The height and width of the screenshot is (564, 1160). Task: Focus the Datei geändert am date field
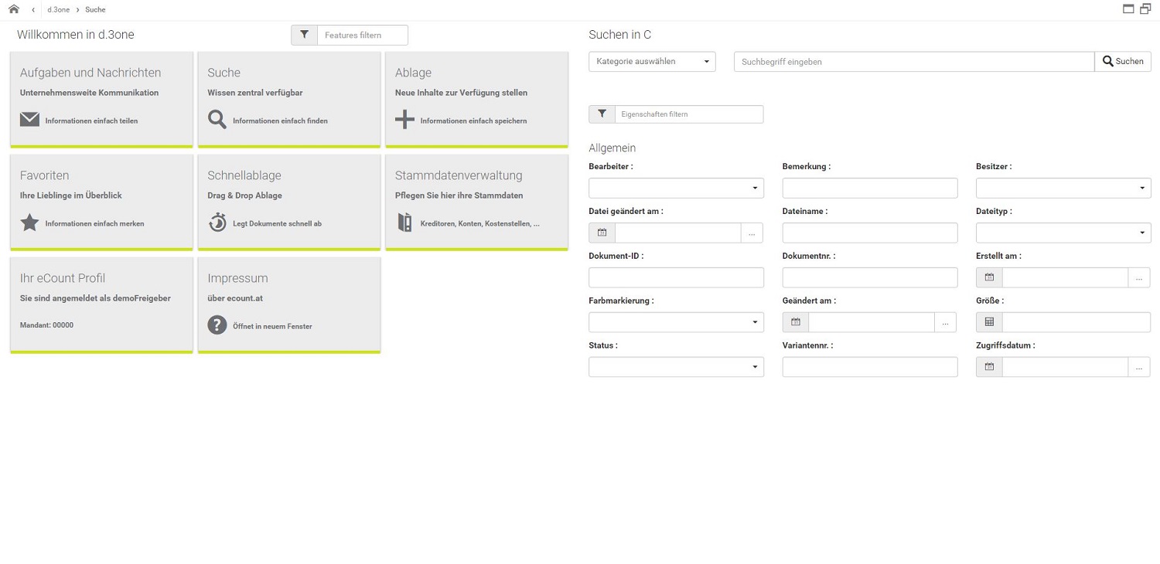tap(678, 233)
